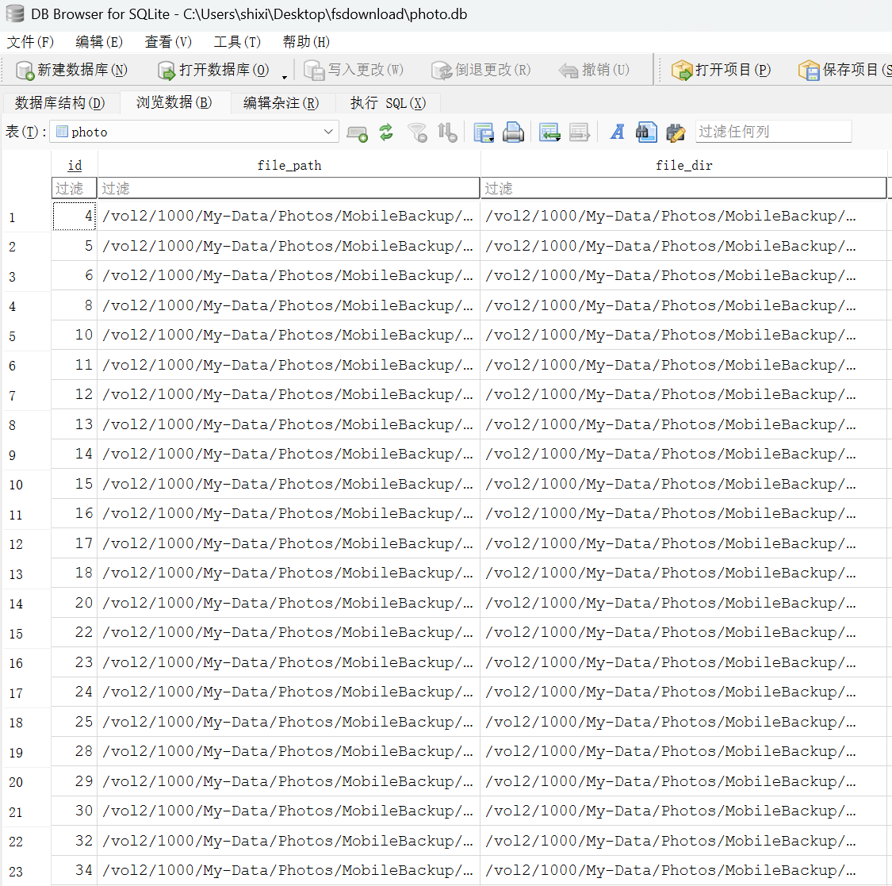The width and height of the screenshot is (892, 886).
Task: Click the clear all filters funnel icon
Action: pos(417,132)
